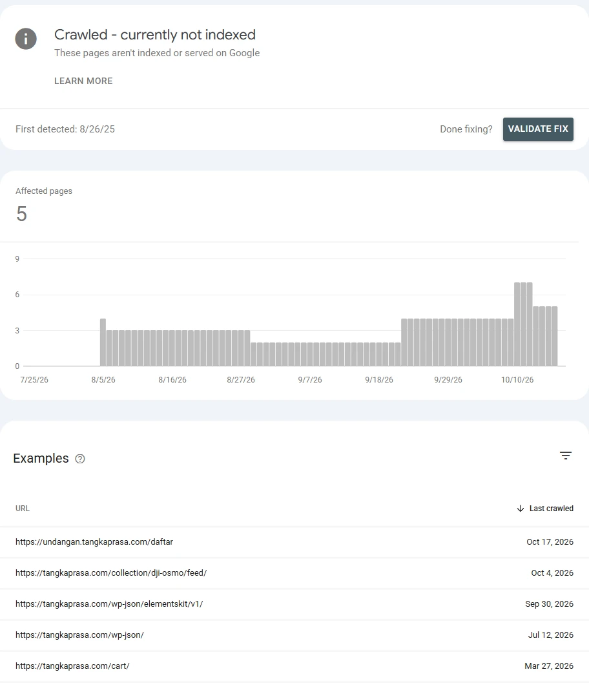The width and height of the screenshot is (589, 683).
Task: Click the Oct 4, 2026 crawl date
Action: point(552,573)
